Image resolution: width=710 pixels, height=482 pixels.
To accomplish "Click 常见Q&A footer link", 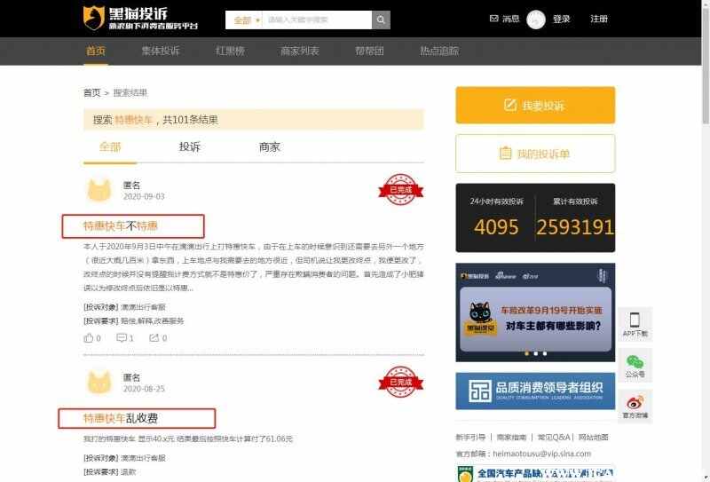I will [x=554, y=437].
